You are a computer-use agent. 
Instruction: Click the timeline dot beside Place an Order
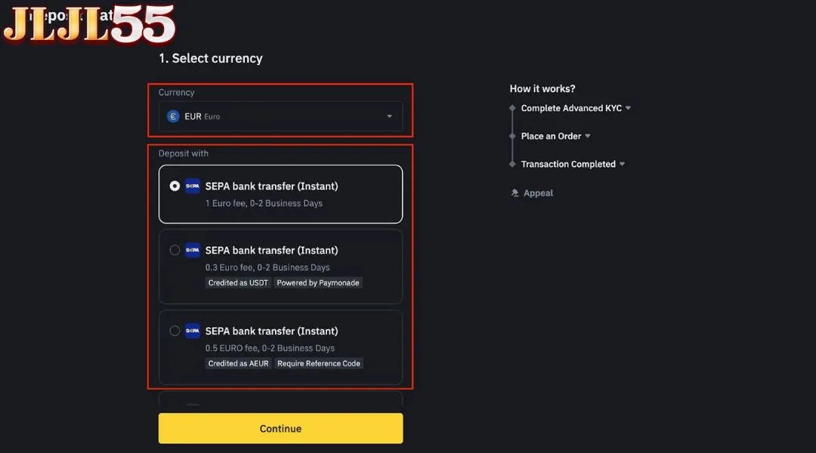[x=512, y=136]
